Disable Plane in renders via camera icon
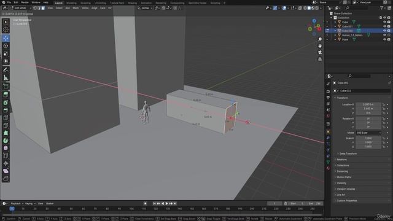The image size is (393, 221). pos(389,39)
